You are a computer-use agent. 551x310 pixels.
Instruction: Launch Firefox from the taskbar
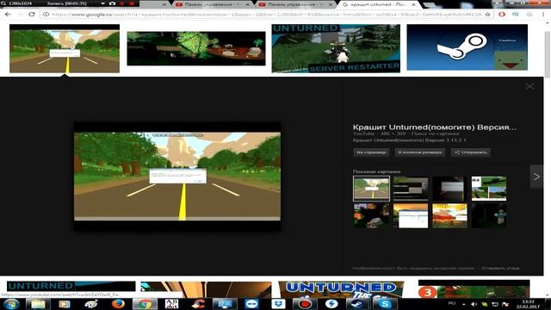pos(118,304)
